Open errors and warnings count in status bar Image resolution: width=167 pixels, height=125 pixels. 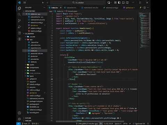point(35,124)
